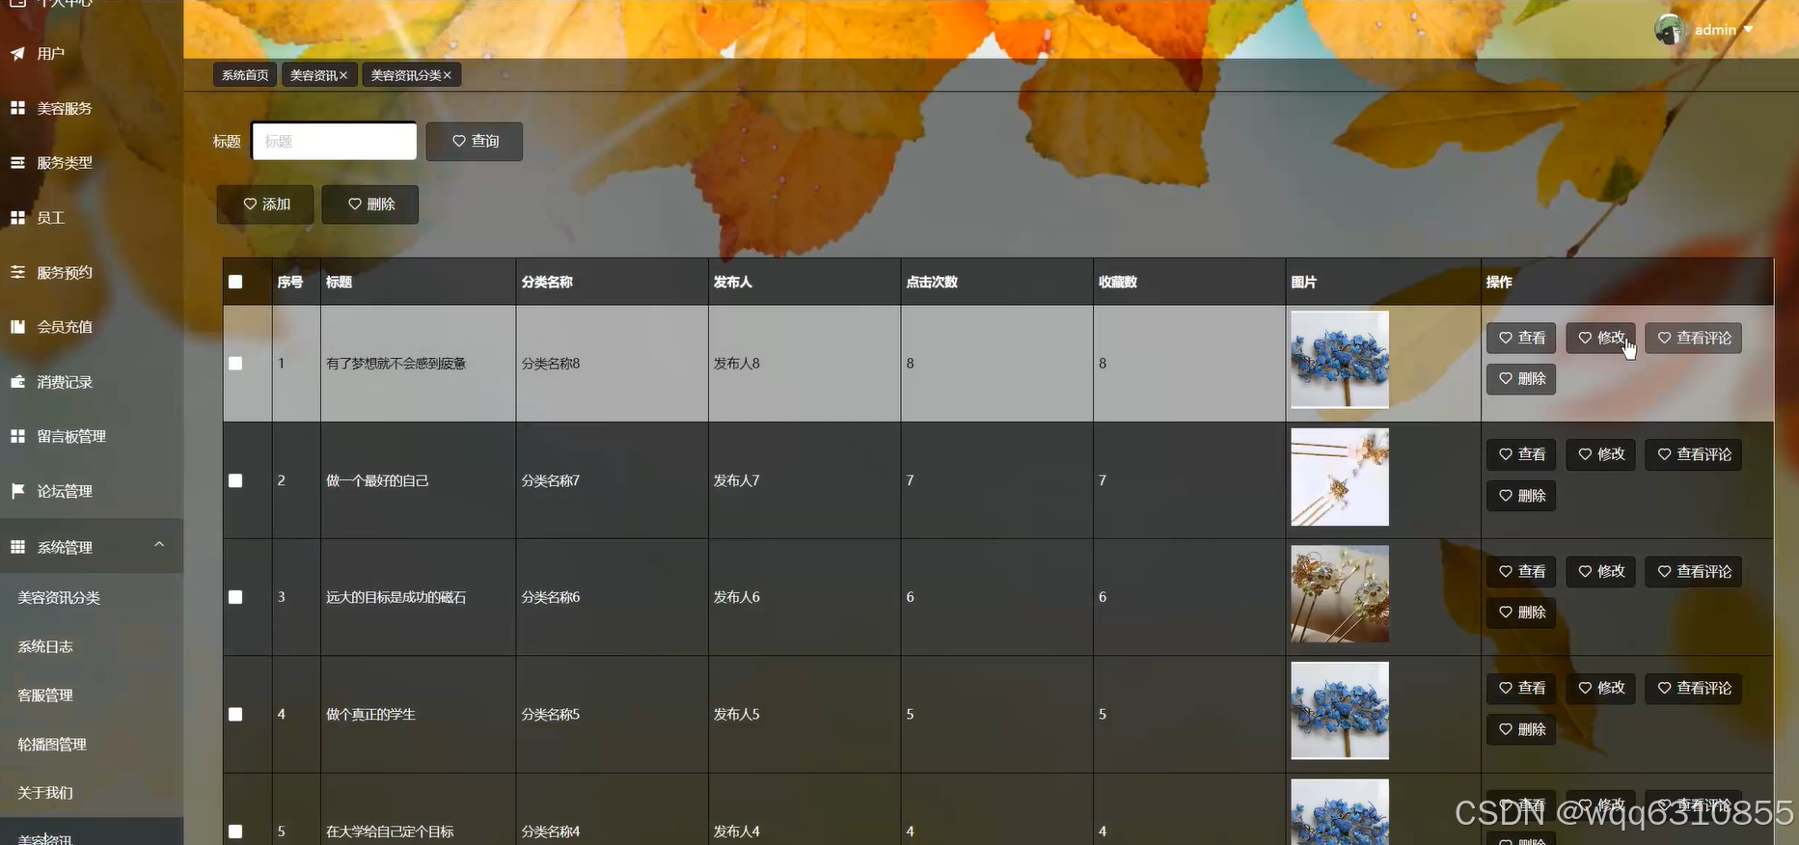Open the 服务类型 sidebar menu
Image resolution: width=1799 pixels, height=845 pixels.
click(x=92, y=163)
